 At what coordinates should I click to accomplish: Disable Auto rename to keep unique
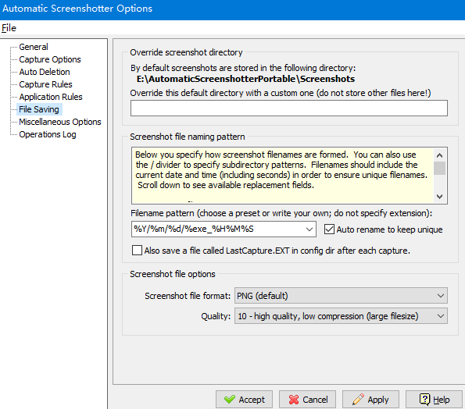(x=329, y=229)
